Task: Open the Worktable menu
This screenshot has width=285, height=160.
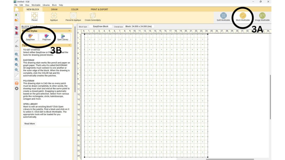Action: click(x=36, y=5)
